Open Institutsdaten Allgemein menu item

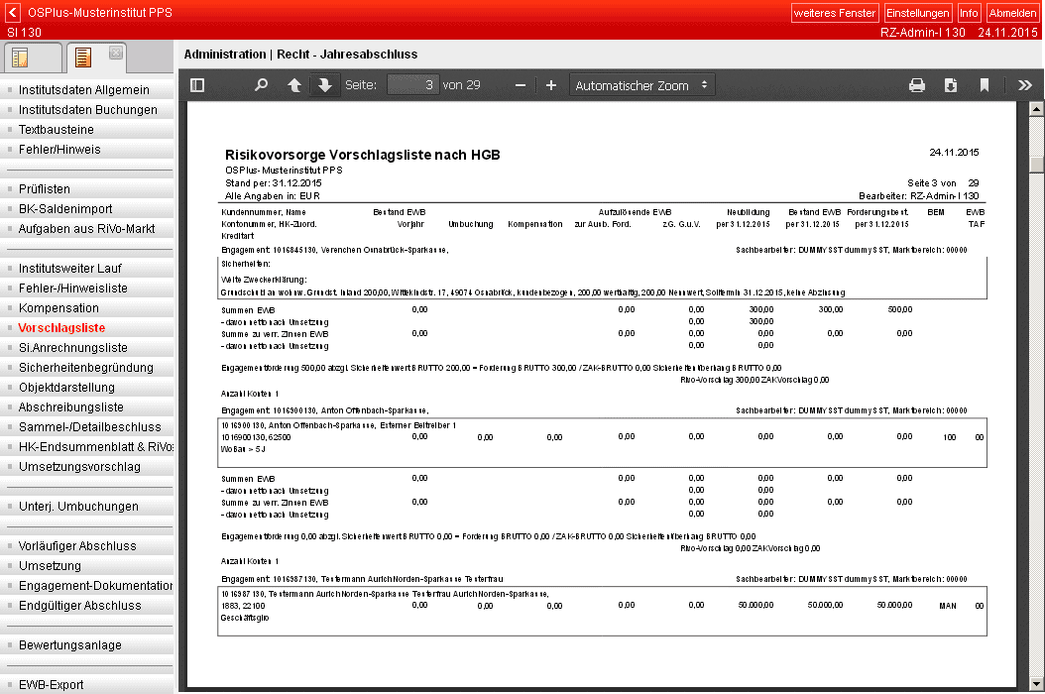pyautogui.click(x=86, y=90)
